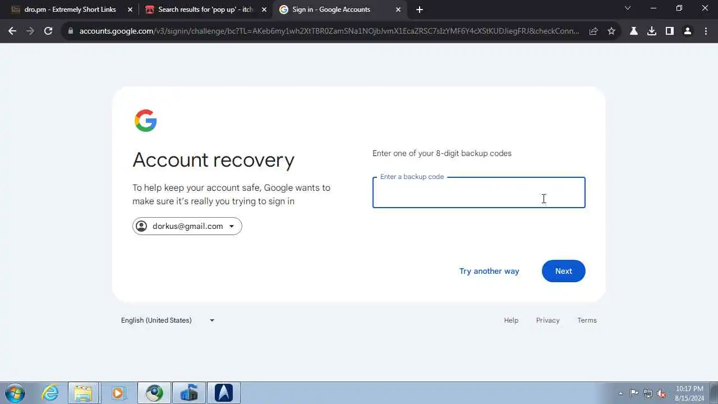View site information lock icon
This screenshot has width=718, height=404.
click(x=70, y=31)
